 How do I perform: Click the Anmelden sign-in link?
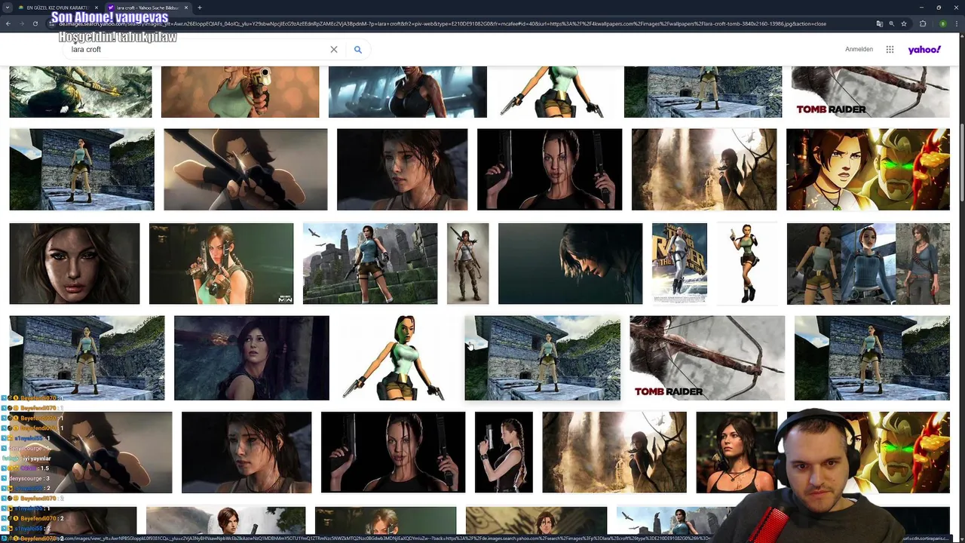[x=859, y=50]
